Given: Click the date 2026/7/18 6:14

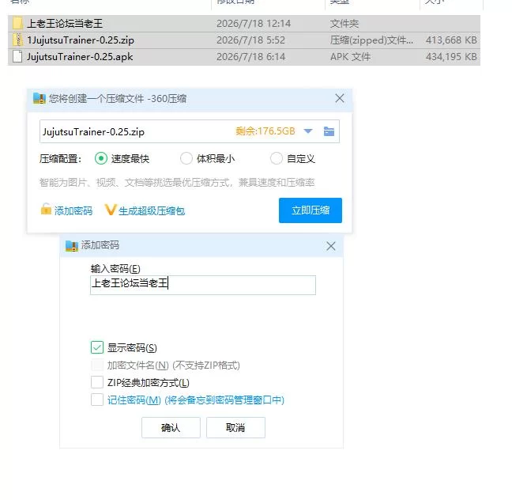Looking at the screenshot, I should [250, 57].
